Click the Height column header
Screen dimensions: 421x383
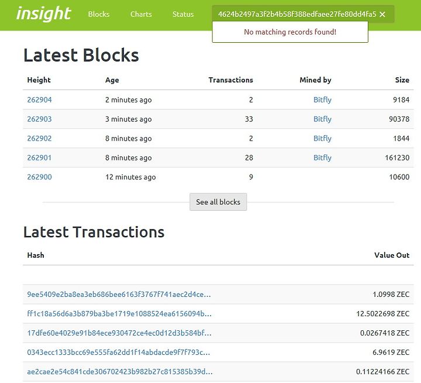point(39,80)
